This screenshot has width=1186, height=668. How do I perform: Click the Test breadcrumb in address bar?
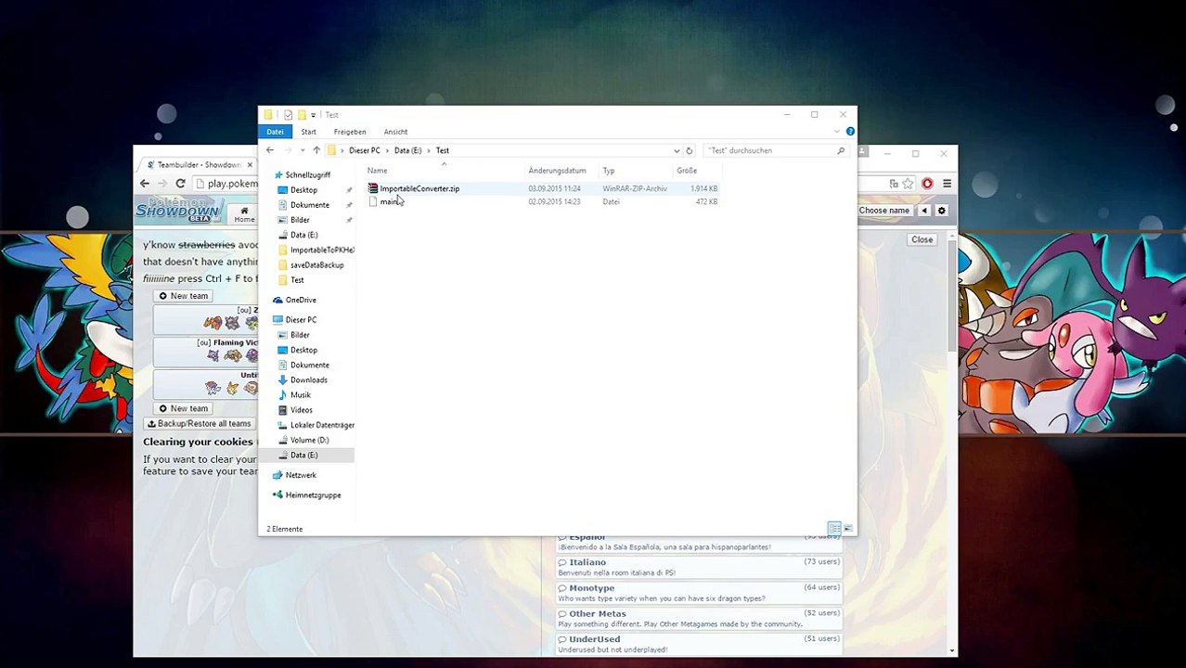coord(443,150)
